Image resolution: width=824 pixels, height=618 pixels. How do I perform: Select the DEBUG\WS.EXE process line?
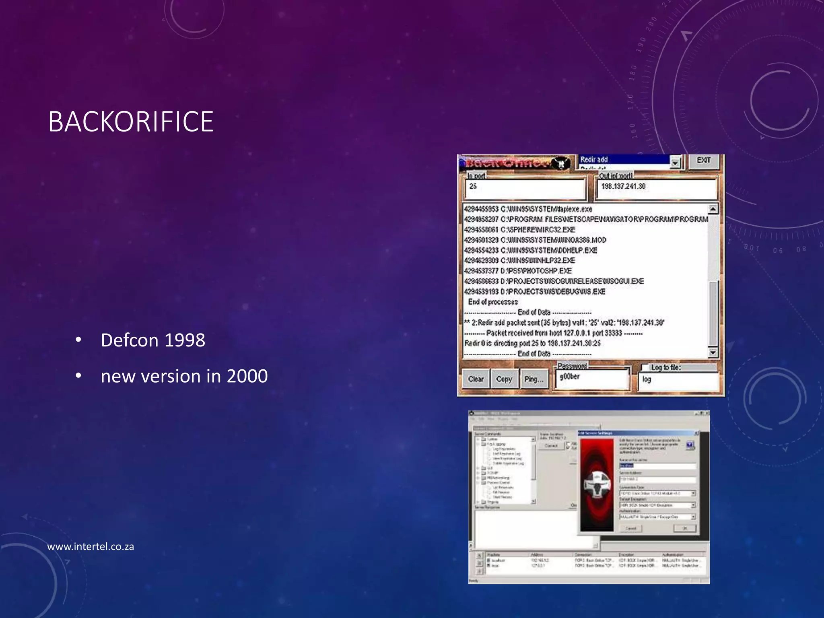(534, 291)
